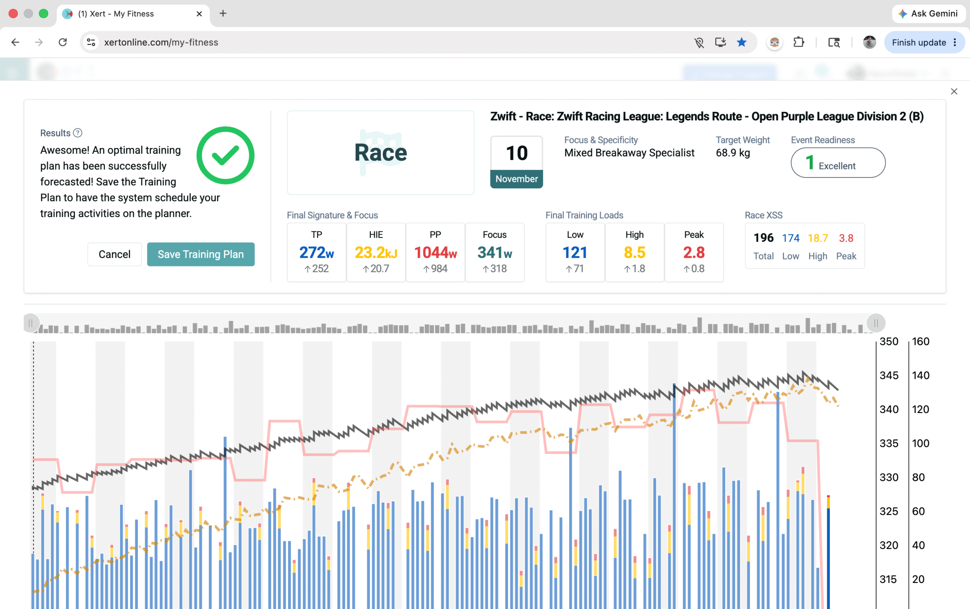The width and height of the screenshot is (970, 609).
Task: Click the Target Weight 68.9 kg value
Action: coord(732,153)
